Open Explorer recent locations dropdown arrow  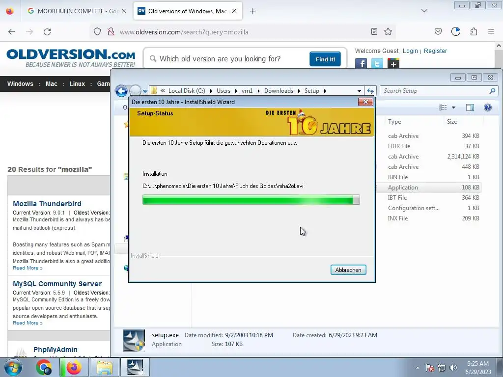coord(145,91)
